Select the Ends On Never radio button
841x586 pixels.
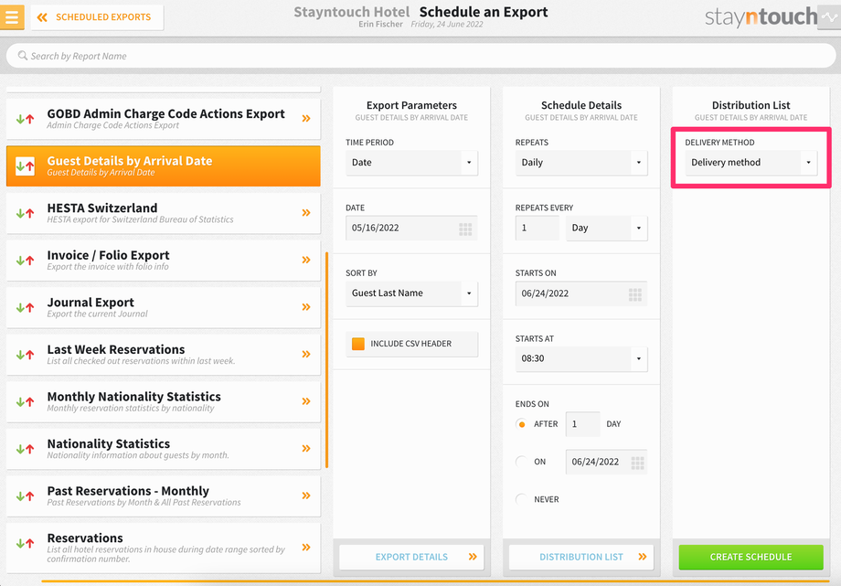point(521,499)
